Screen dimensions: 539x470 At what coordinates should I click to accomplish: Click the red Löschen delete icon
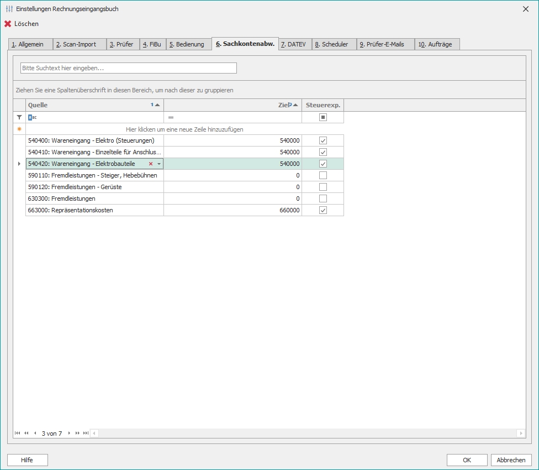[x=8, y=24]
